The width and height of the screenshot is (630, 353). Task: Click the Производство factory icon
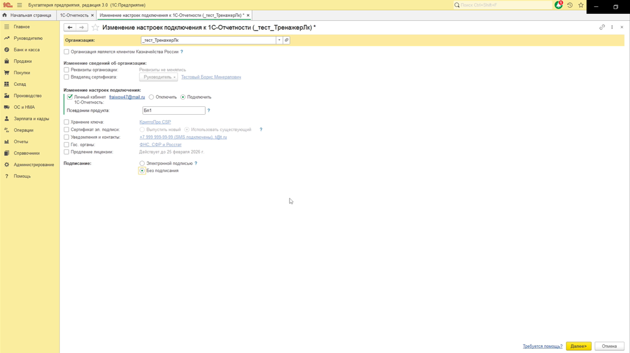[x=6, y=96]
